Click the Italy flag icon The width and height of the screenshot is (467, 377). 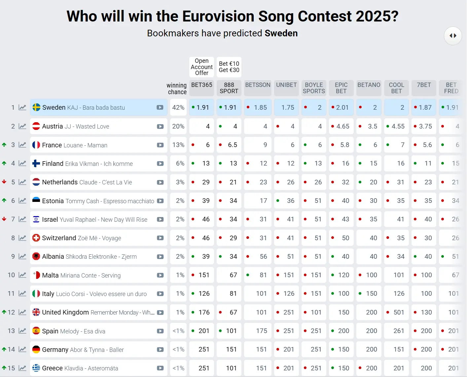click(36, 294)
